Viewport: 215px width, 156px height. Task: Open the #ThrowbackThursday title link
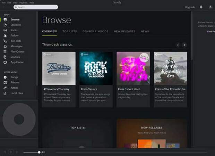pyautogui.click(x=57, y=89)
